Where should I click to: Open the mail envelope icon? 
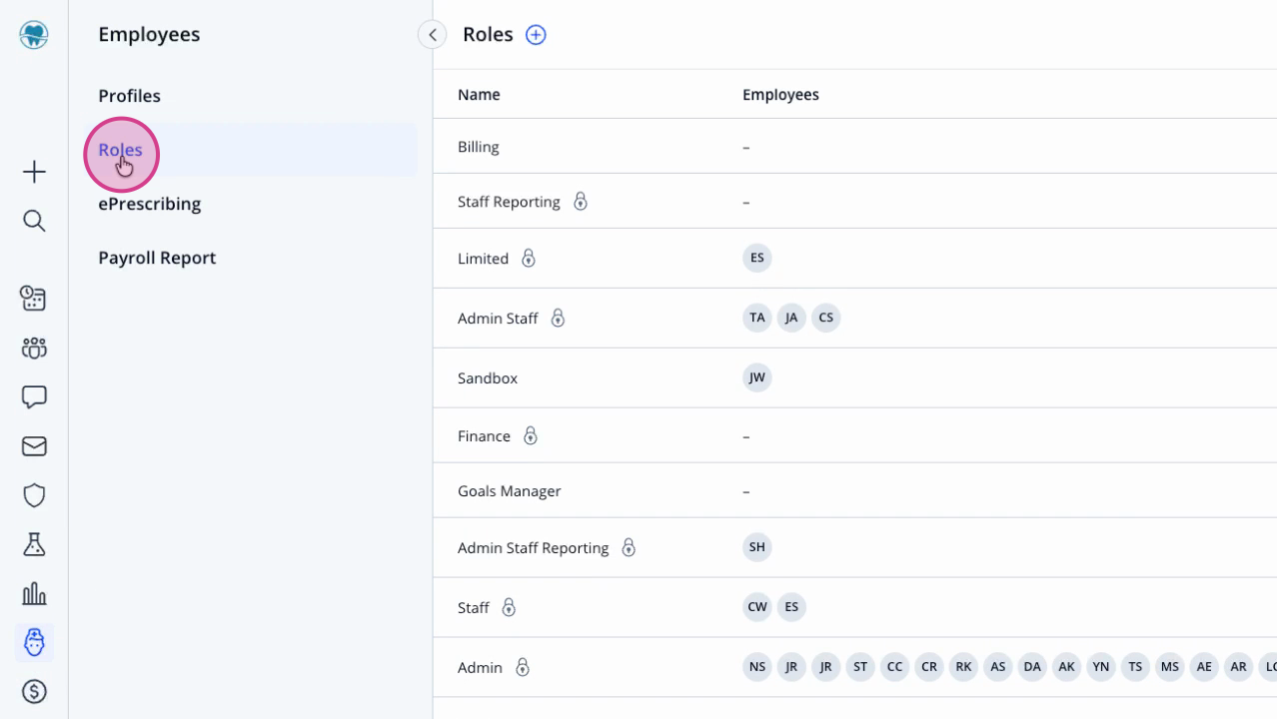click(x=34, y=446)
